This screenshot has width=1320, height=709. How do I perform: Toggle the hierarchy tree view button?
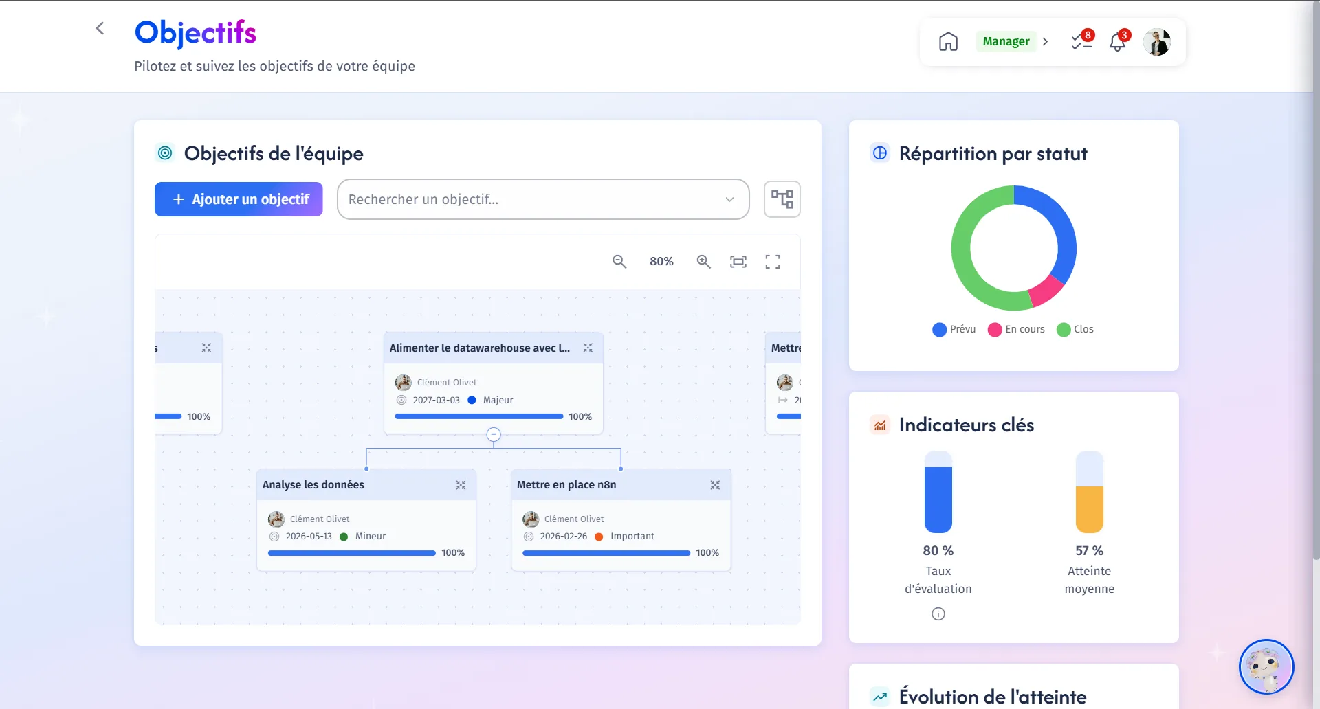point(782,199)
